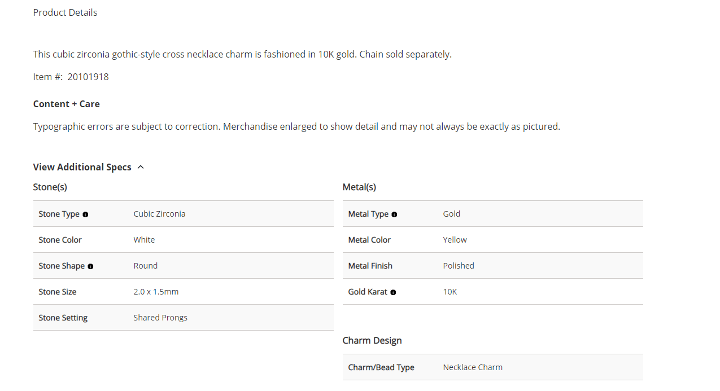Viewport: 720px width, 391px height.
Task: Select item number 20101918
Action: pos(88,77)
